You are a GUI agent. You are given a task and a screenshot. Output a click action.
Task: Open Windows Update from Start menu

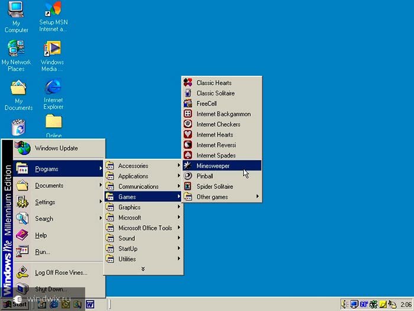coord(59,148)
